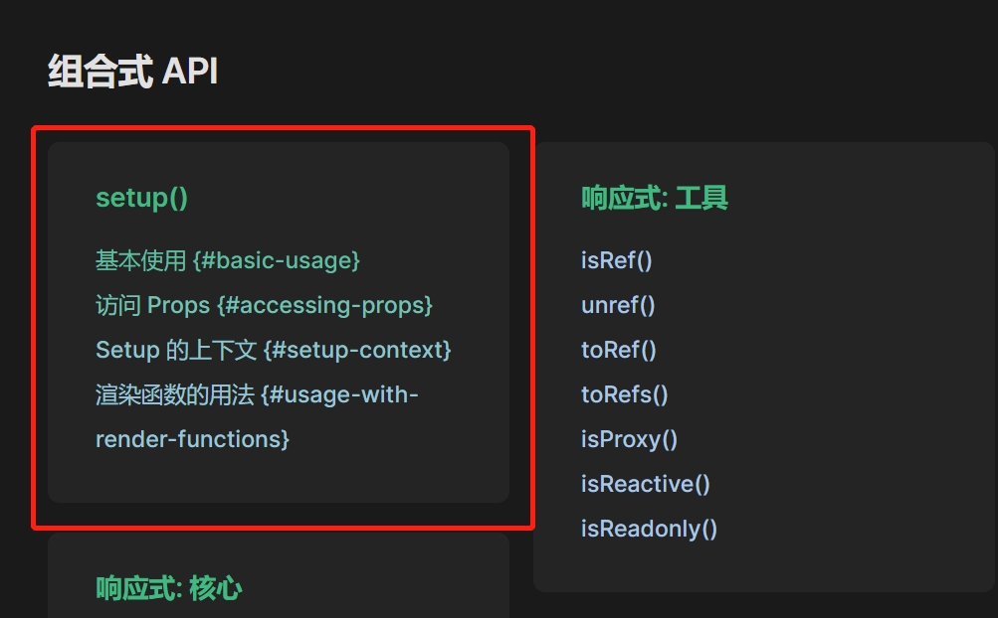998x618 pixels.
Task: Open the isReactive() documentation
Action: pos(645,484)
